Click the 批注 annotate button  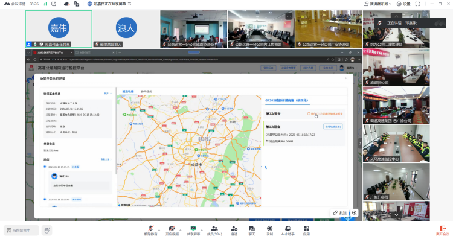[339, 213]
